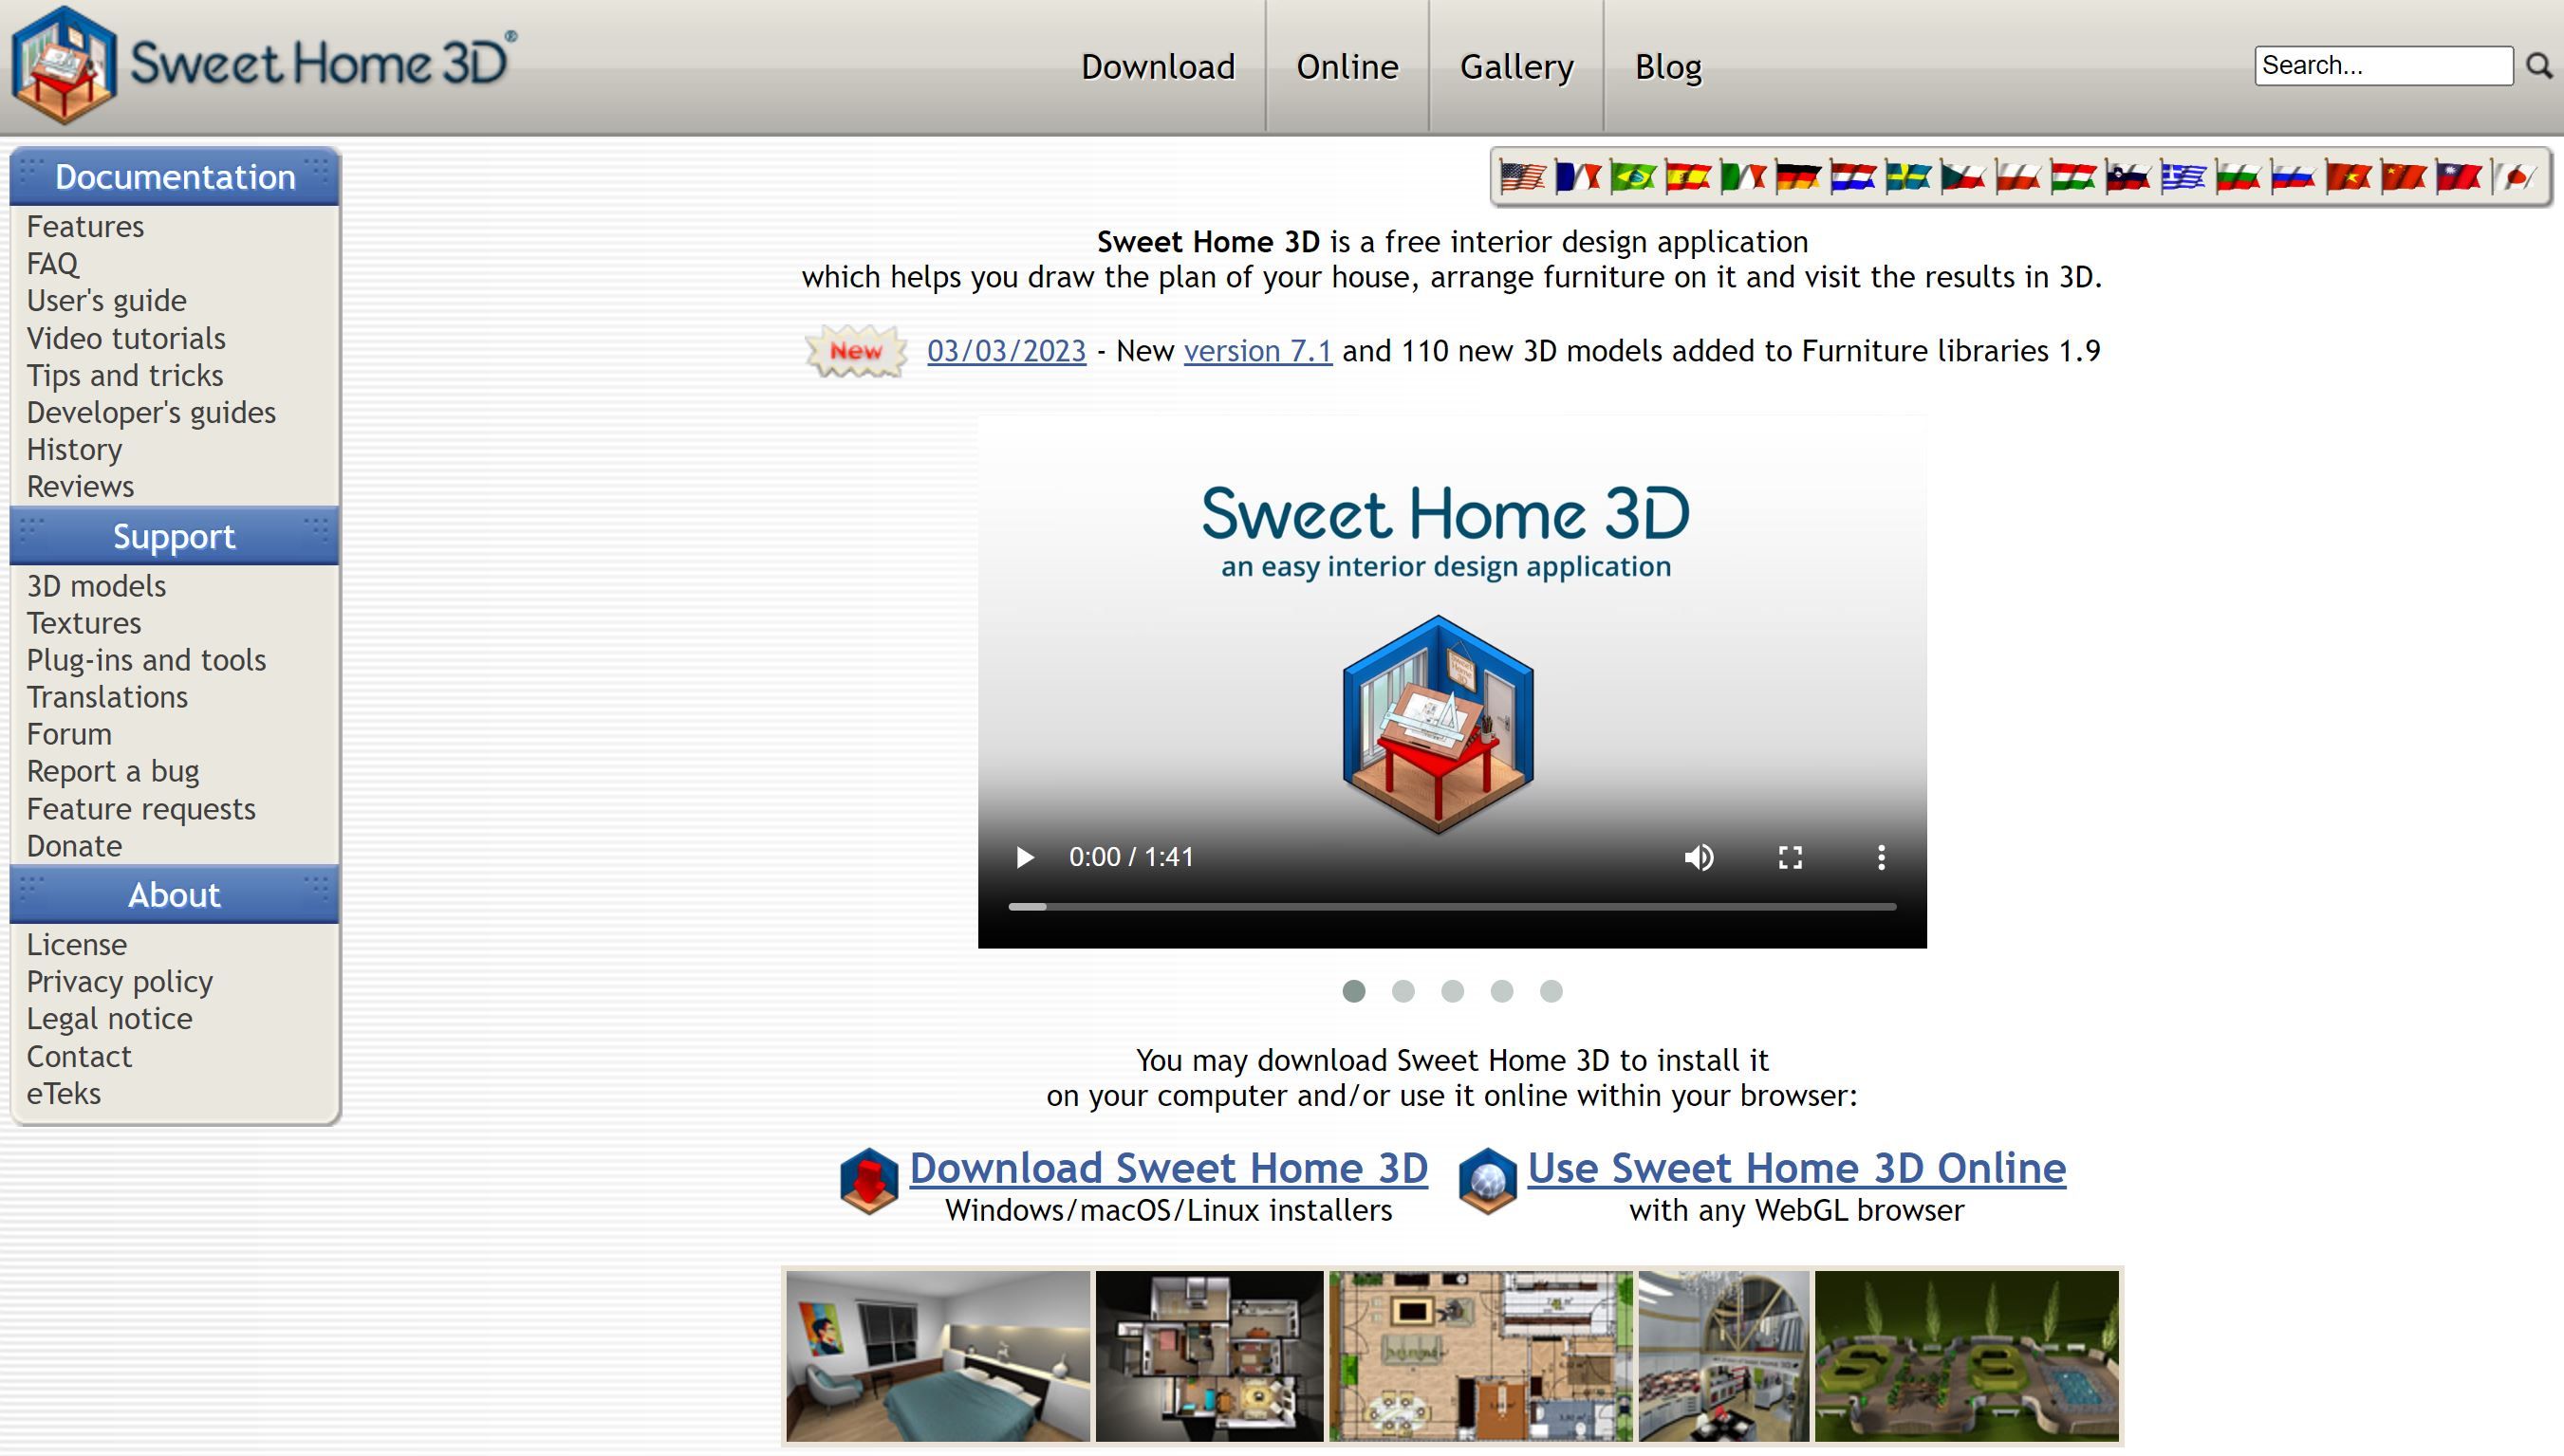This screenshot has width=2564, height=1456.
Task: Click the video progress bar
Action: (1451, 907)
